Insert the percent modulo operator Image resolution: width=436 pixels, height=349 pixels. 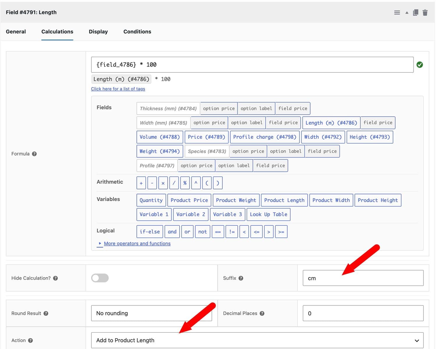185,183
